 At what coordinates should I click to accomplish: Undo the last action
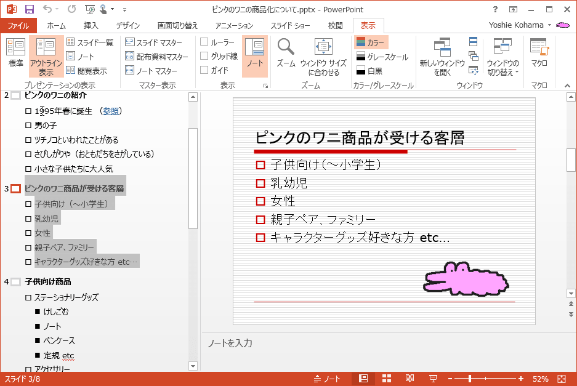click(x=47, y=9)
